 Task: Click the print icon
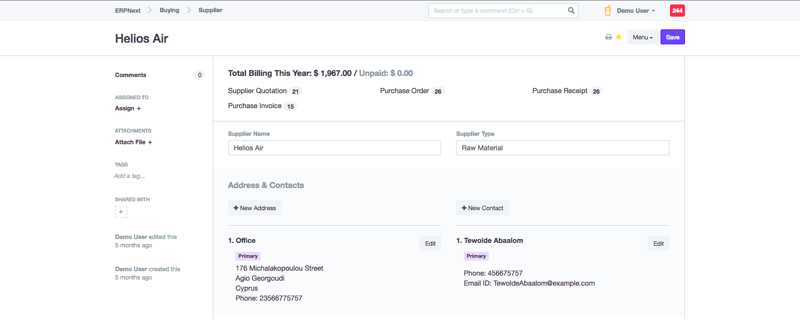coord(608,37)
